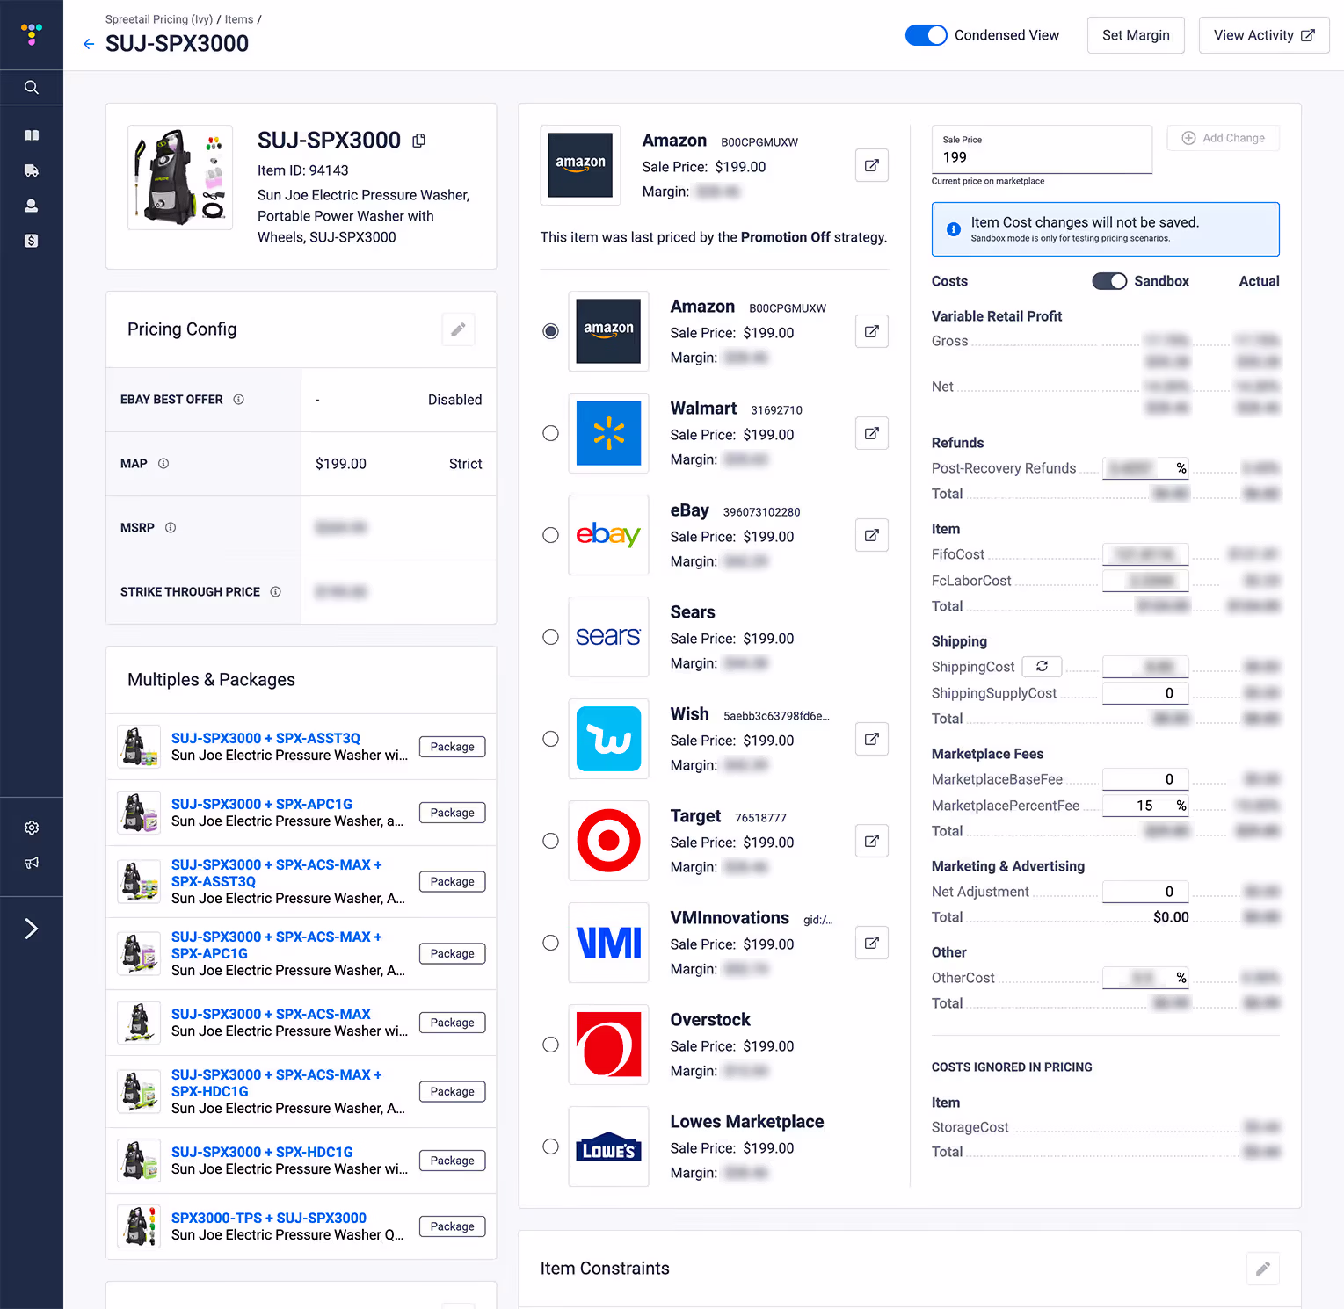The width and height of the screenshot is (1344, 1309).
Task: Click the app logo at top of sidebar
Action: coord(32,34)
